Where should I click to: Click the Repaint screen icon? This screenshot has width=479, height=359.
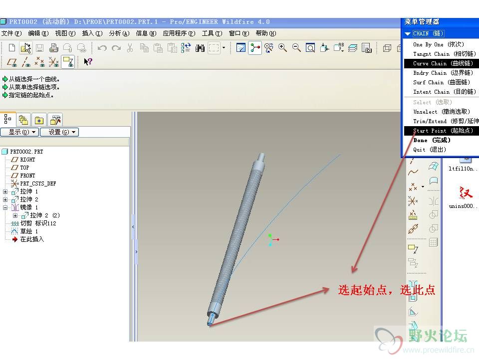pos(240,48)
